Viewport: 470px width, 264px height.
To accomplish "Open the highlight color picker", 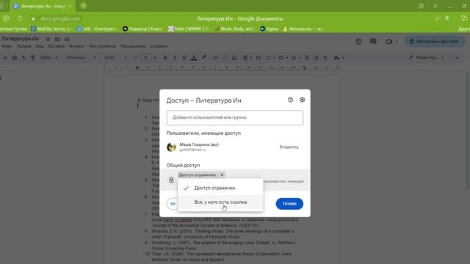I will [204, 57].
